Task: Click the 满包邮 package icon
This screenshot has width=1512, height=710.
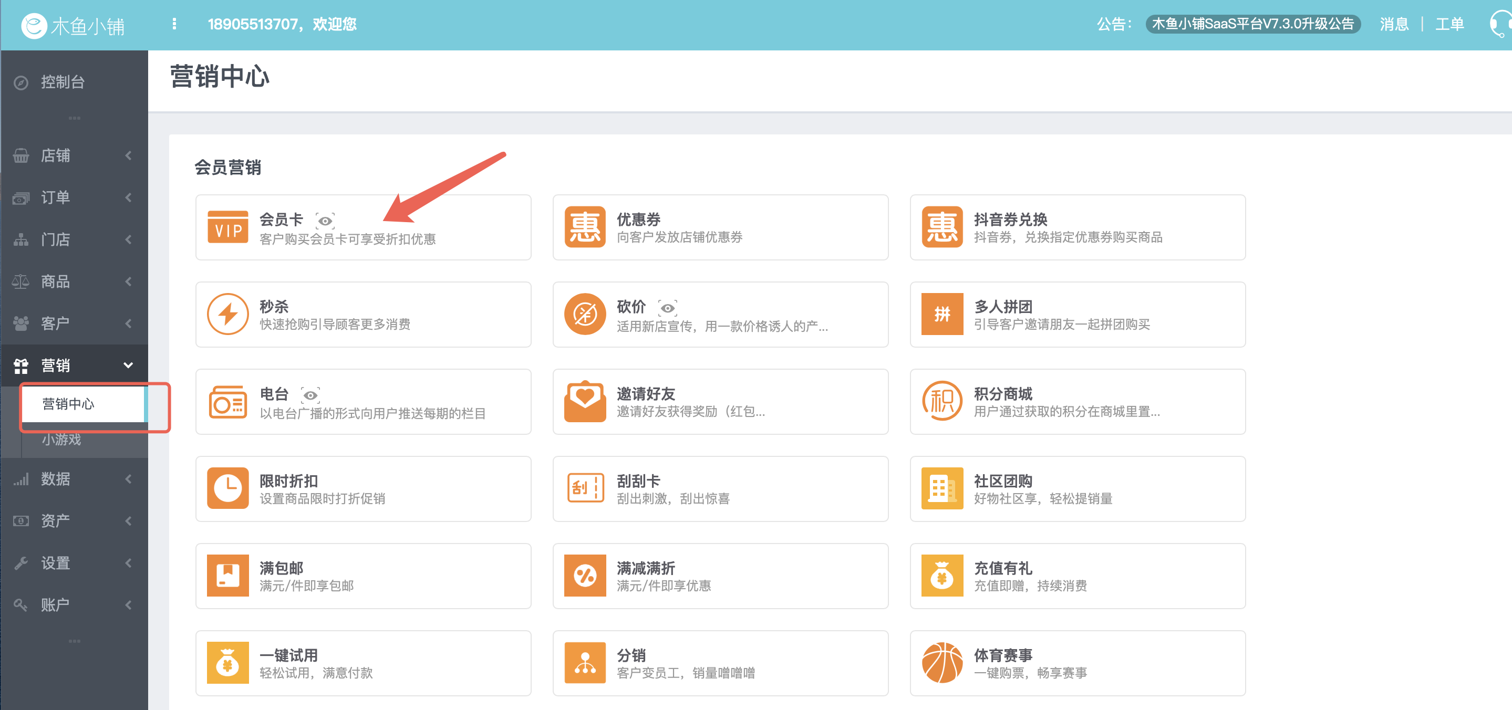Action: click(227, 576)
